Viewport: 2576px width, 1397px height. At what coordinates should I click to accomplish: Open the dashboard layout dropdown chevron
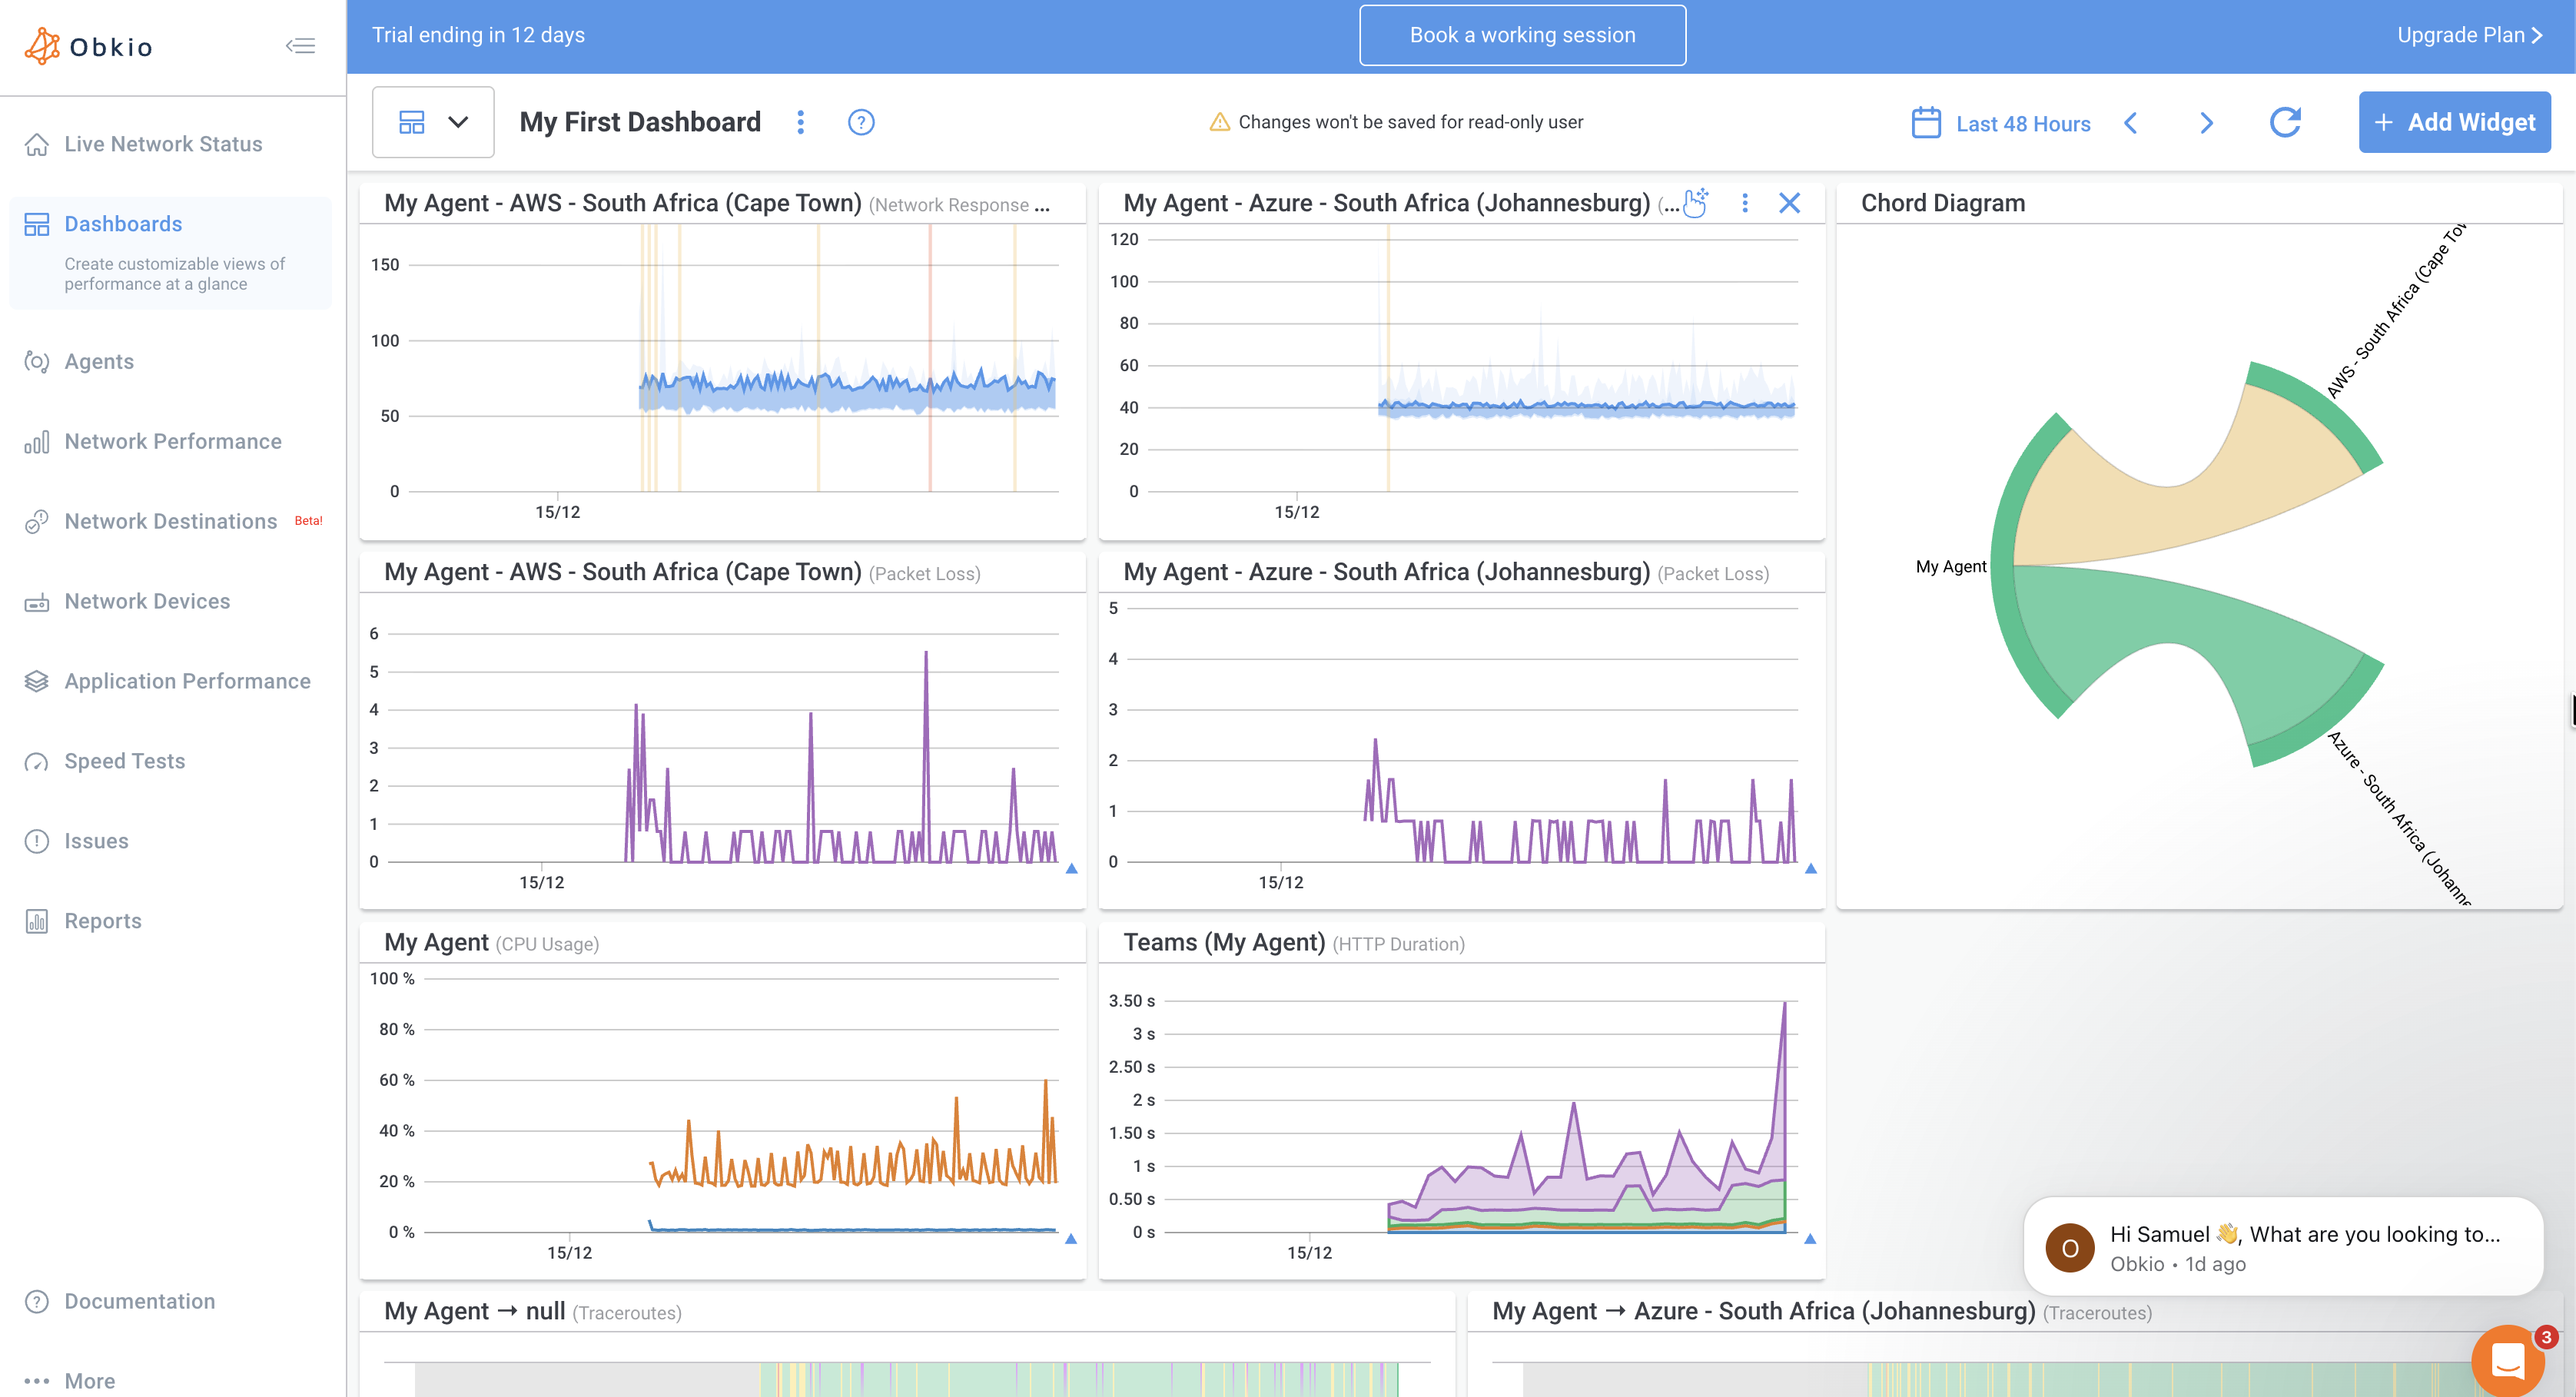tap(459, 122)
